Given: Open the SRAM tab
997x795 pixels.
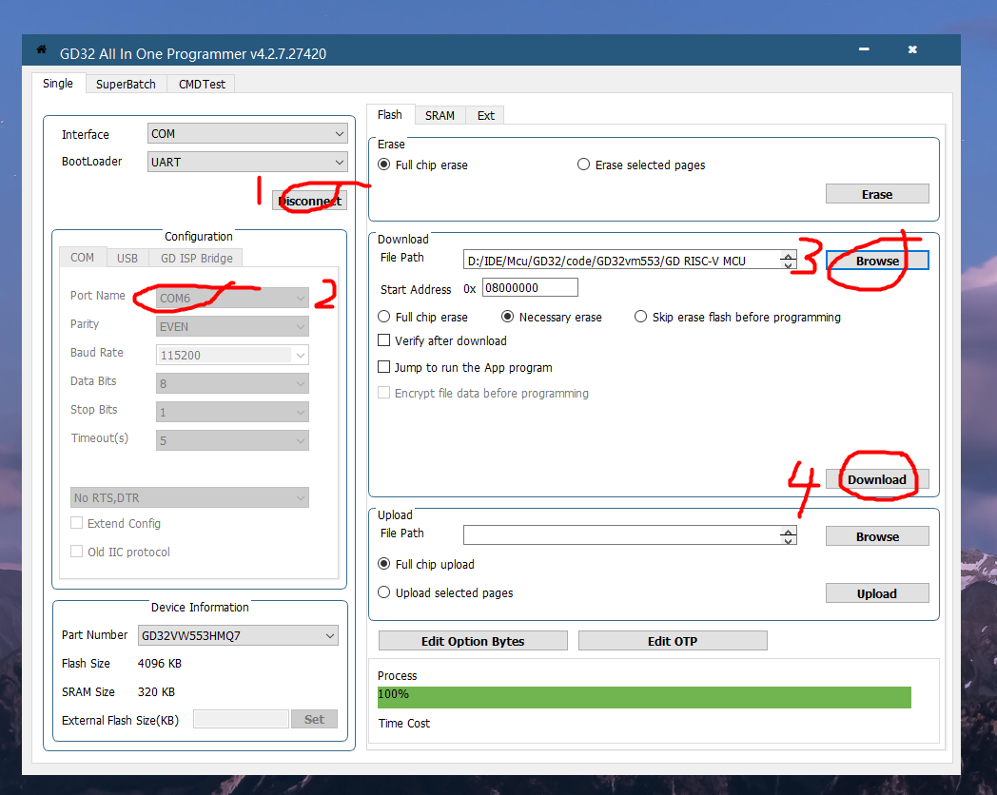Looking at the screenshot, I should pos(440,115).
